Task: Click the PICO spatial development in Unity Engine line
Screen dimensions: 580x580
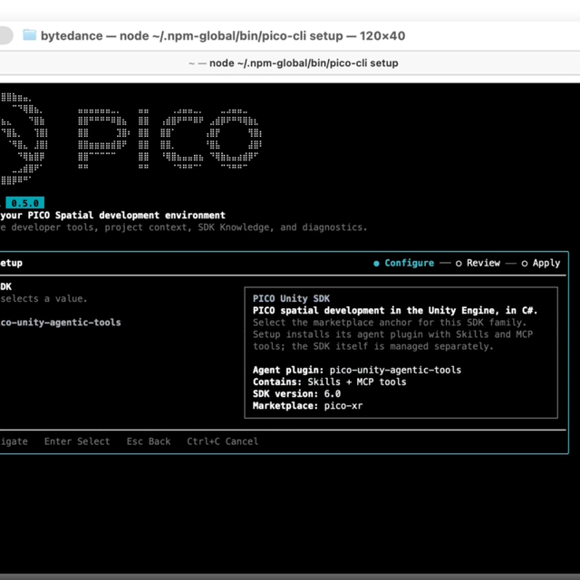Action: click(x=395, y=310)
